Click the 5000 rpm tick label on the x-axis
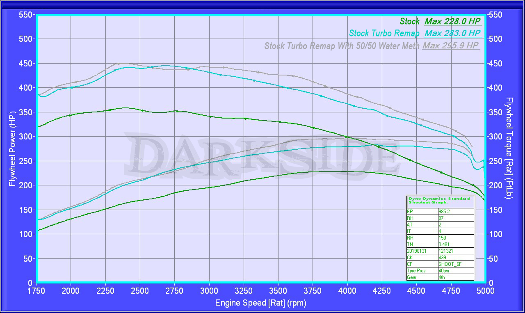 coord(486,291)
